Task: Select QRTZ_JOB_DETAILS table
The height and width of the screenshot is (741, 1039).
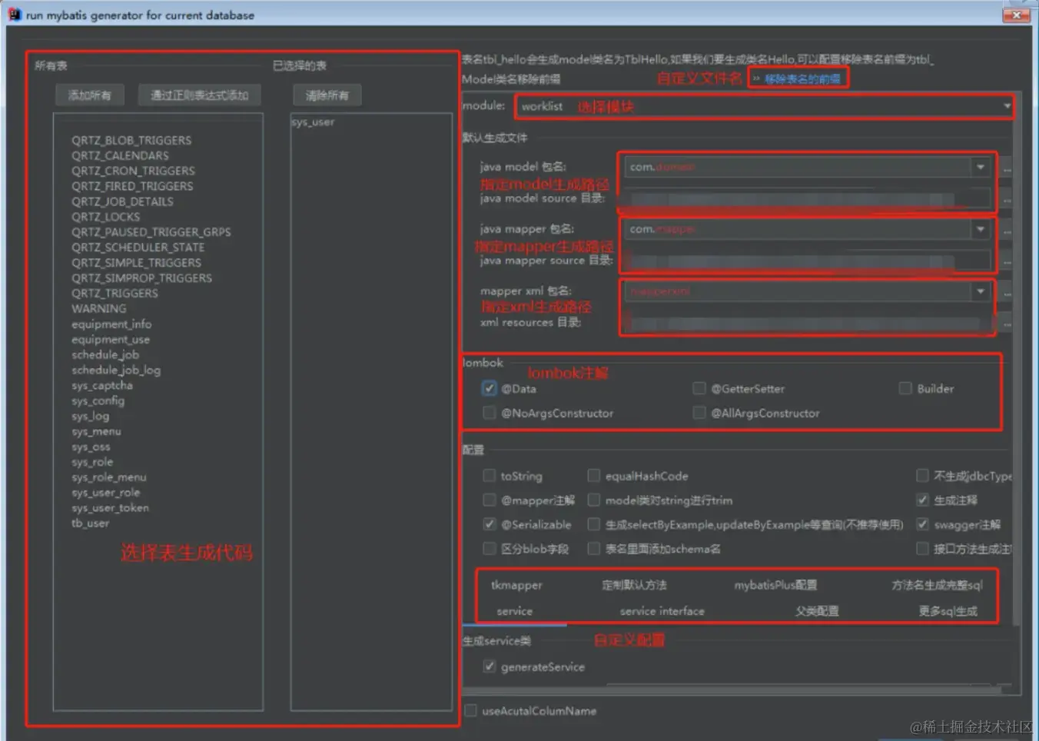Action: pos(122,201)
